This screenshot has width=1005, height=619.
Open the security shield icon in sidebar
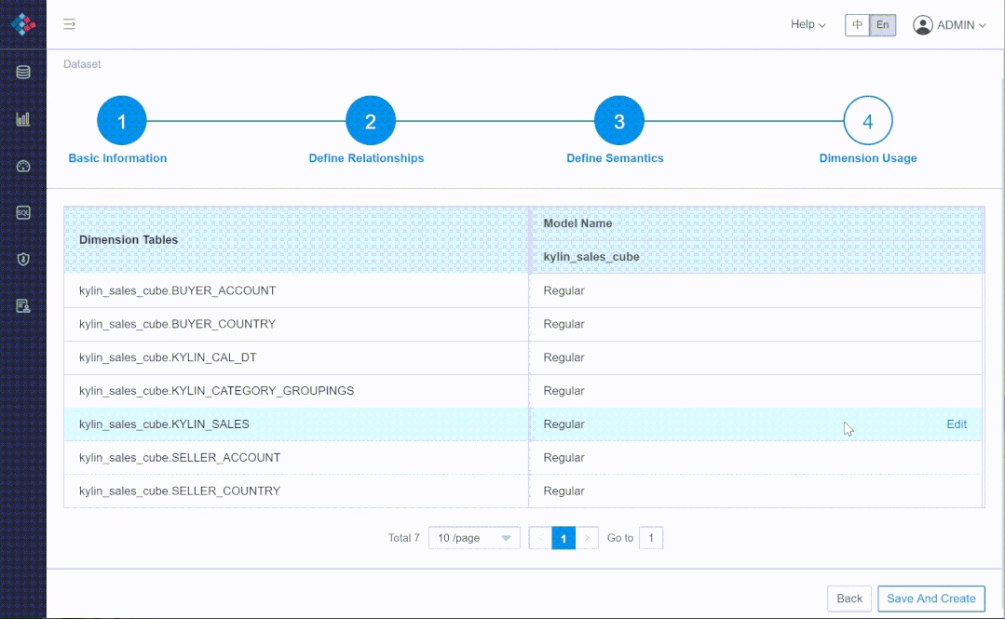(x=23, y=260)
